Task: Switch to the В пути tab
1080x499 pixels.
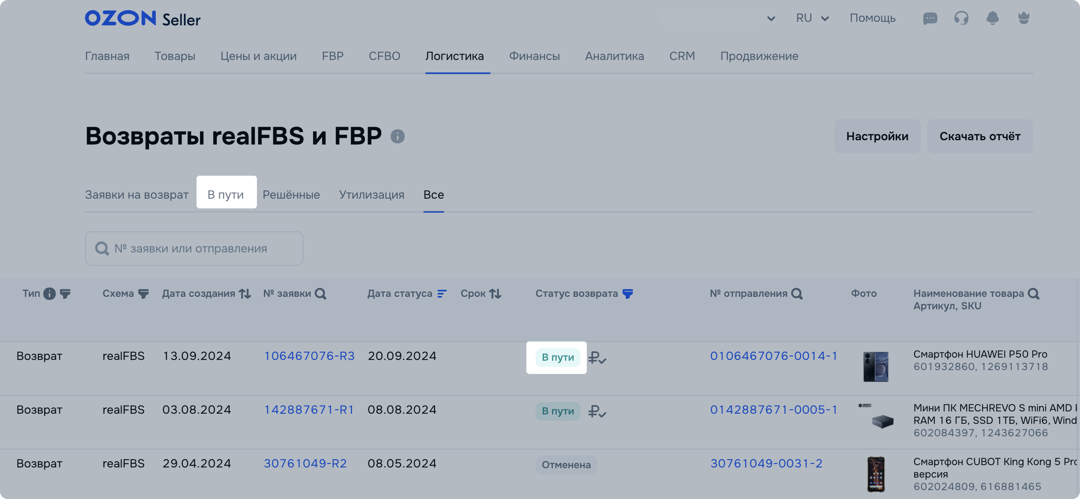Action: (x=226, y=195)
